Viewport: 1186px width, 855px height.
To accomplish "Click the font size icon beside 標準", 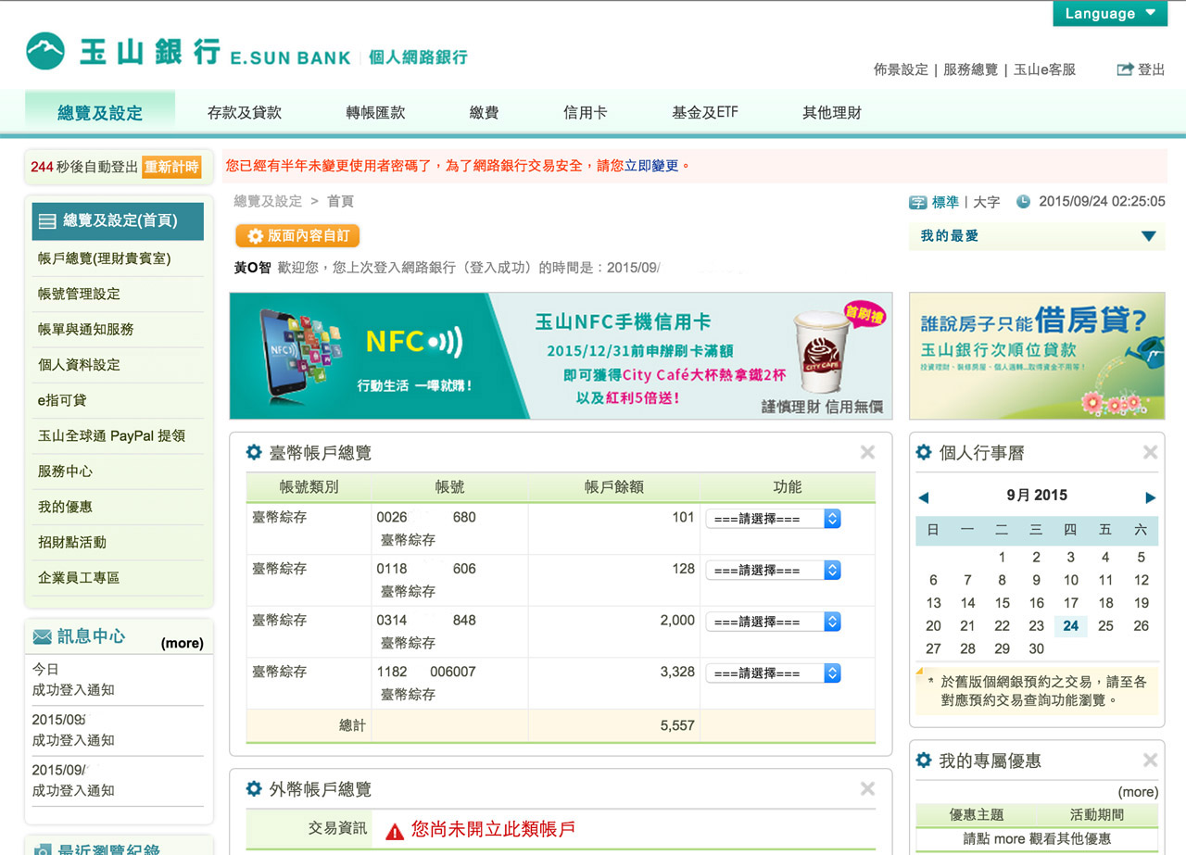I will [x=917, y=202].
